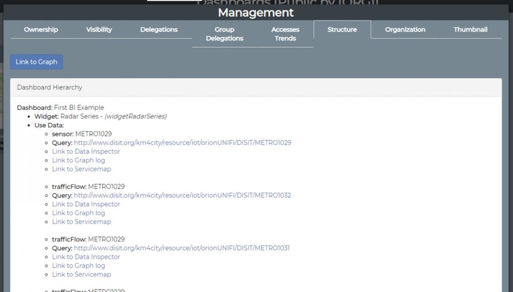Open the query URL ending in METRO1031
This screenshot has width=513, height=292.
pos(182,248)
